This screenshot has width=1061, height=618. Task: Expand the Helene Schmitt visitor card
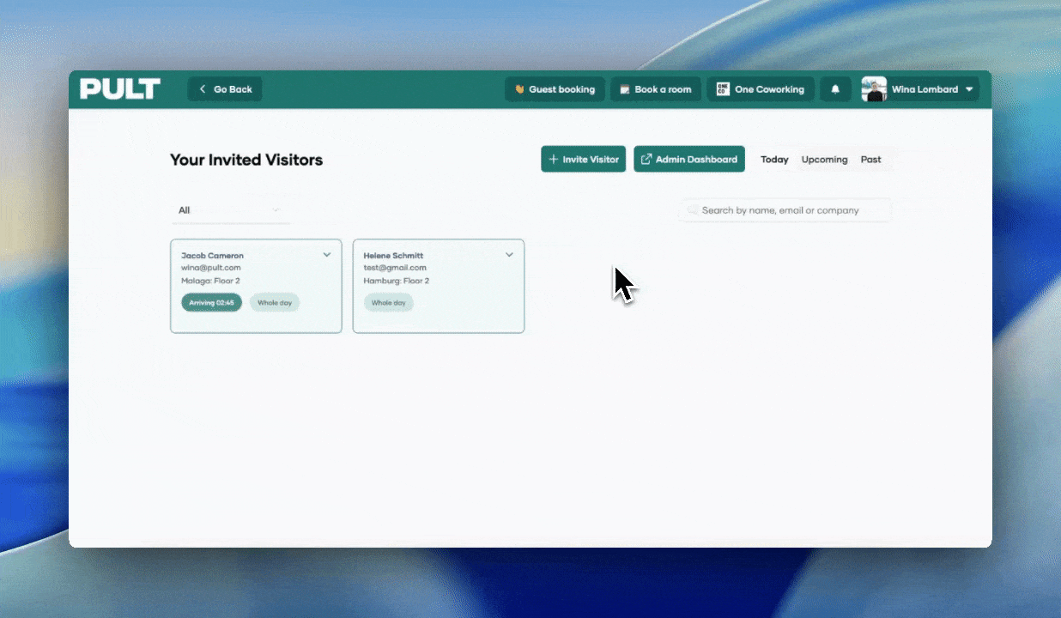(509, 255)
